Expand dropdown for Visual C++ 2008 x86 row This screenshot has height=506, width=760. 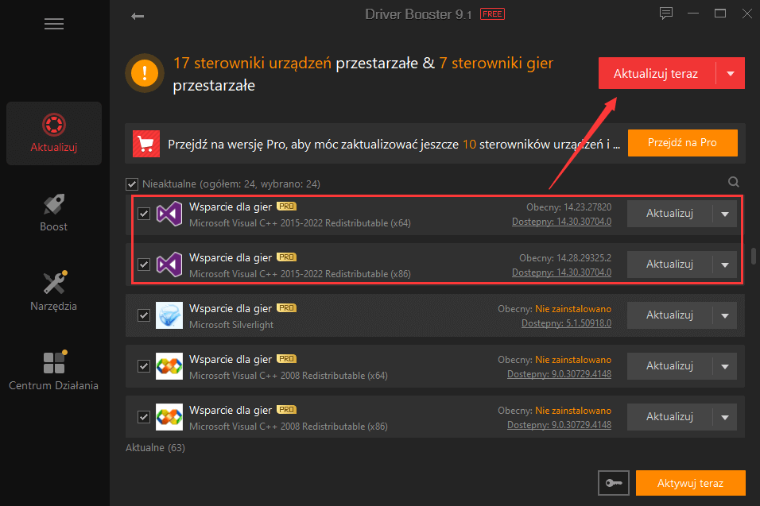coord(725,417)
